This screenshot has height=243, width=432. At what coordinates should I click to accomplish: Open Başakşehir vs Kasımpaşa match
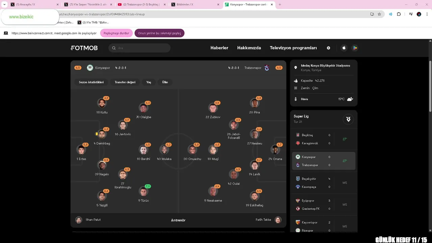[324, 183]
